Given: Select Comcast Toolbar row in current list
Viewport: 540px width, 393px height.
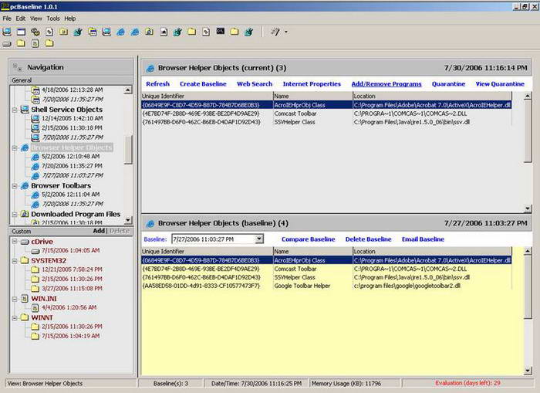Looking at the screenshot, I should coord(326,113).
